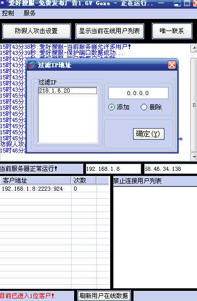Viewport: 197px width, 301px height.
Task: Select 218.1.6.20 in filter IP list
Action: 68,91
